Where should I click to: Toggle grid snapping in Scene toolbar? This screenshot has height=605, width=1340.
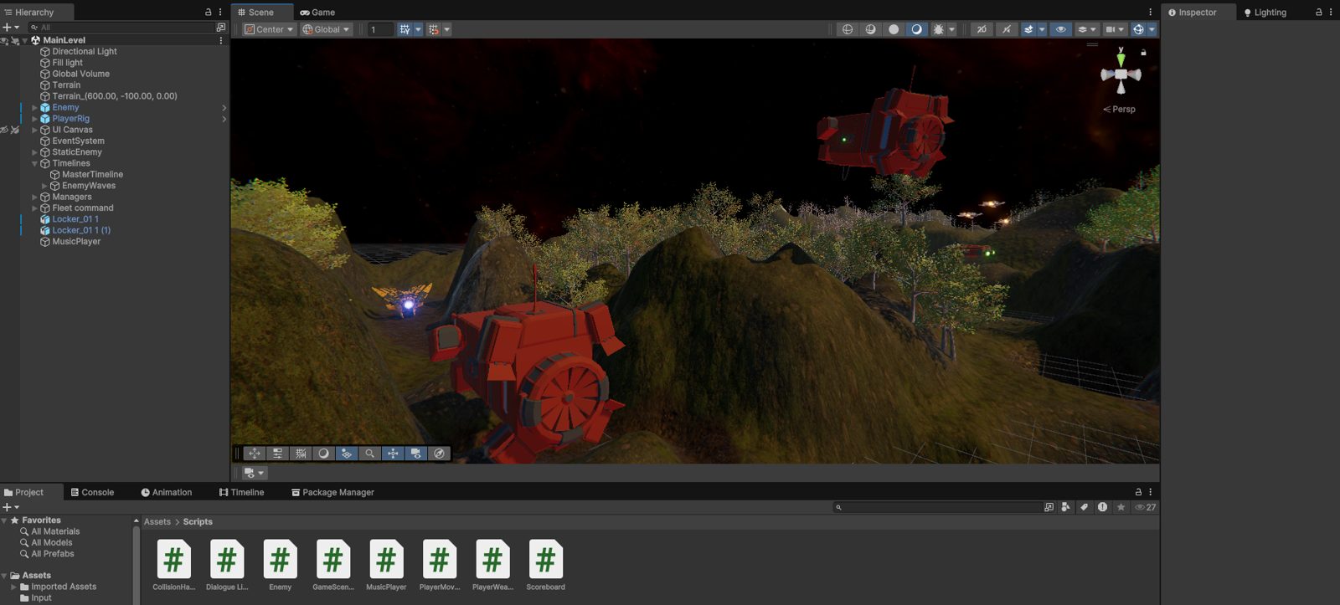(405, 29)
